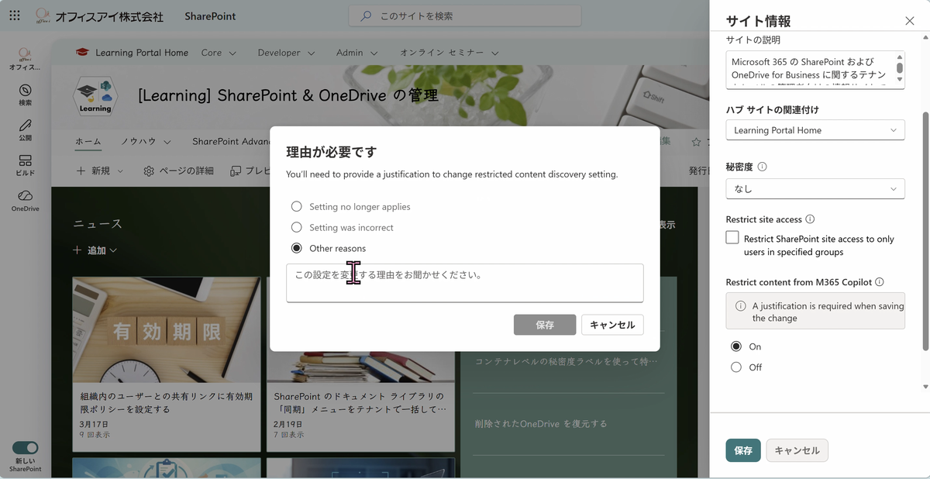This screenshot has width=930, height=479.
Task: Click the info icon beside 秘密度
Action: coord(762,167)
